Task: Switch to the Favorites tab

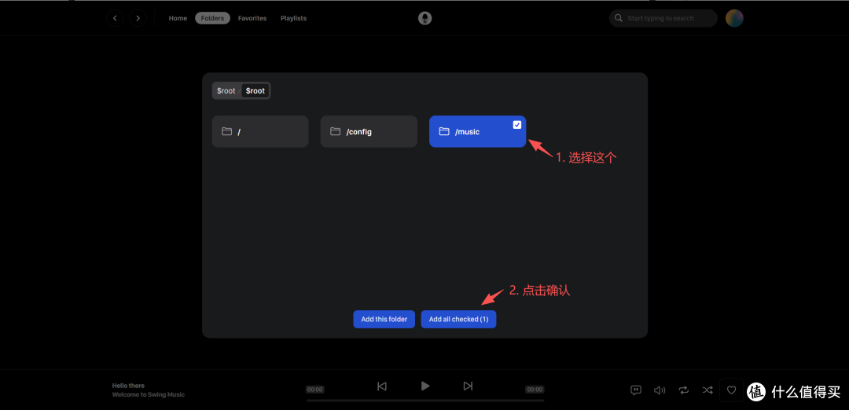Action: tap(252, 18)
